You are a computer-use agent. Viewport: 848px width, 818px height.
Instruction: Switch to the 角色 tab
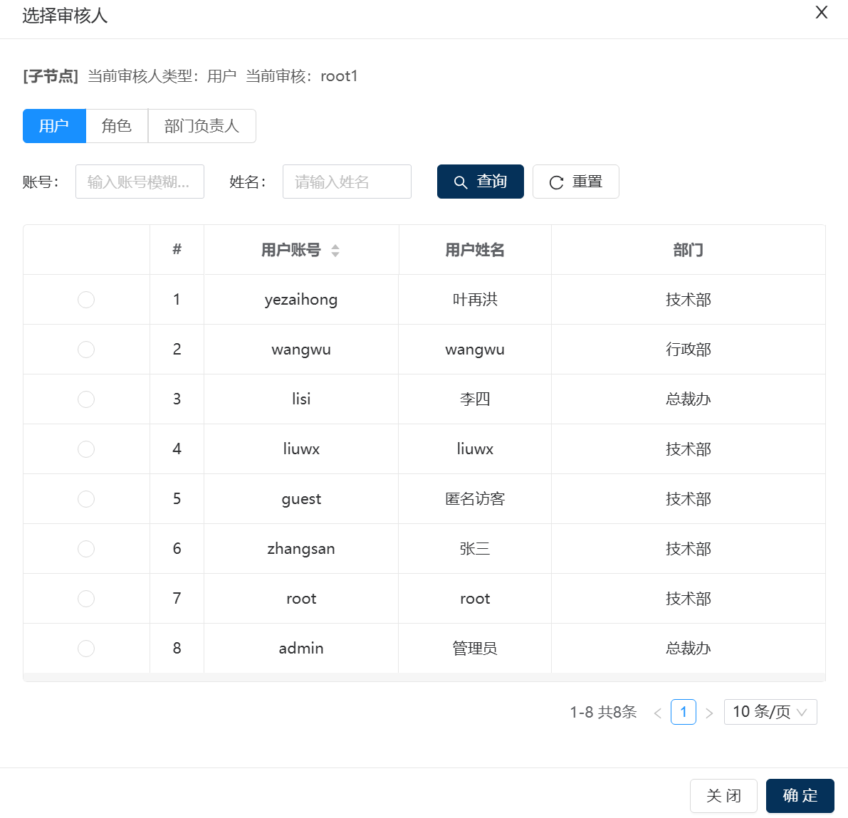[x=117, y=126]
